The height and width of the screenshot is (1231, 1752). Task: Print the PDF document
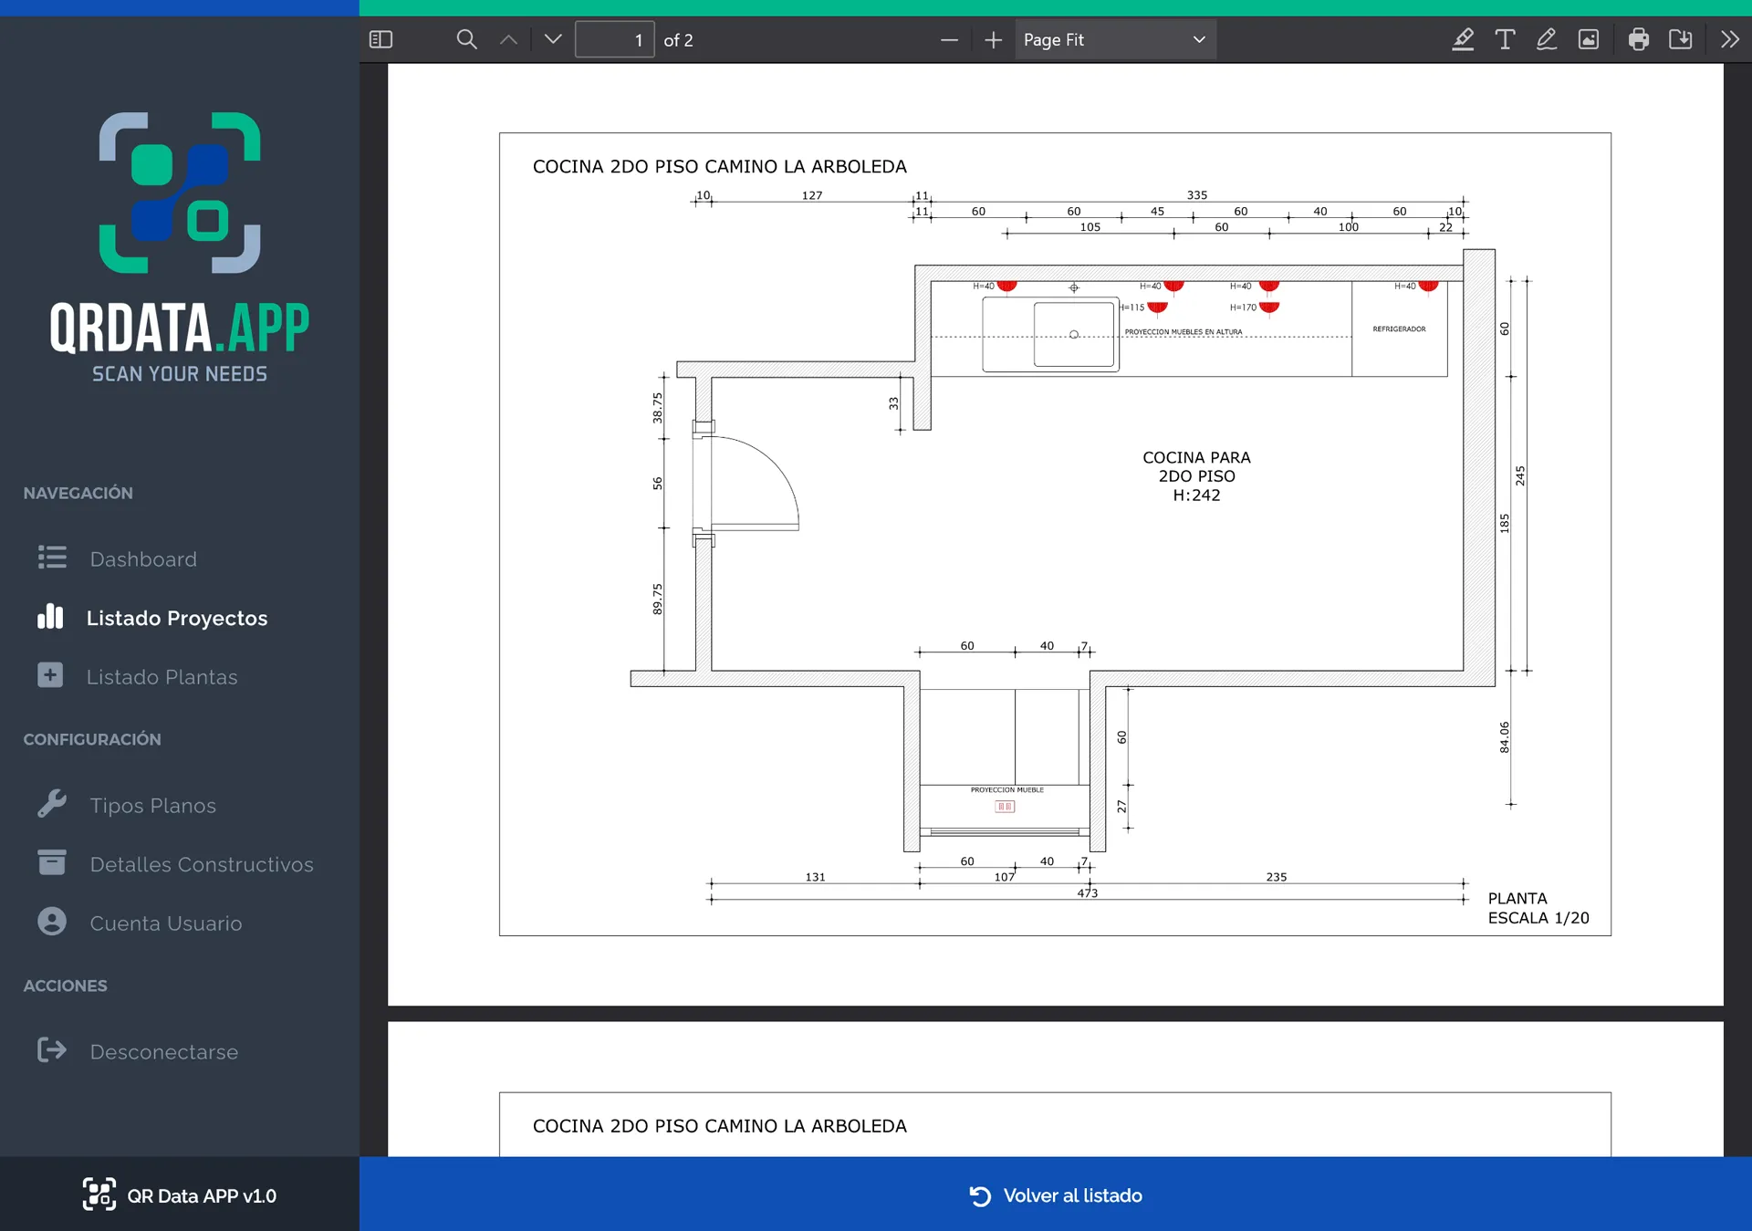[1638, 39]
